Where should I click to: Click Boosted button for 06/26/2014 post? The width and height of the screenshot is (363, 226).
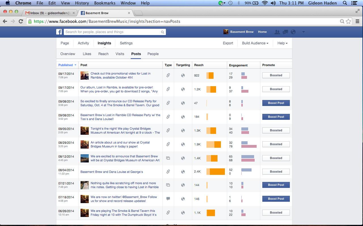point(276,213)
